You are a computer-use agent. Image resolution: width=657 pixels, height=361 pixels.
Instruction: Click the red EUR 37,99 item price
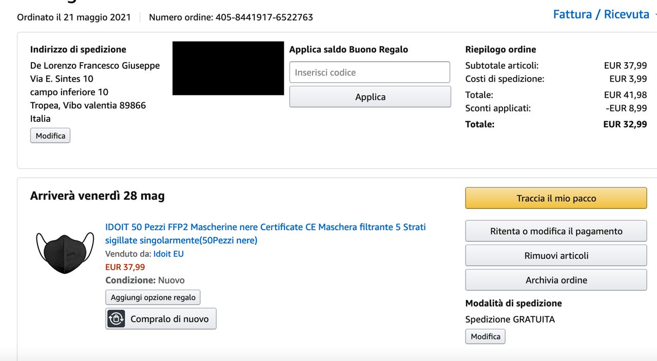(125, 267)
